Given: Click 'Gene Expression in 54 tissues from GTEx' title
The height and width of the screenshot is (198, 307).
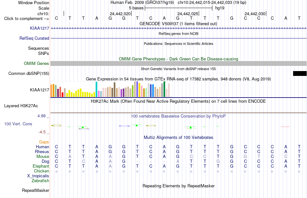Looking at the screenshot, I should 178,79.
